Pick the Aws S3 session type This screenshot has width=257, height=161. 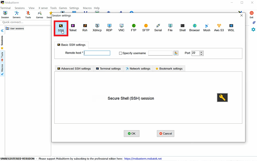click(x=219, y=28)
